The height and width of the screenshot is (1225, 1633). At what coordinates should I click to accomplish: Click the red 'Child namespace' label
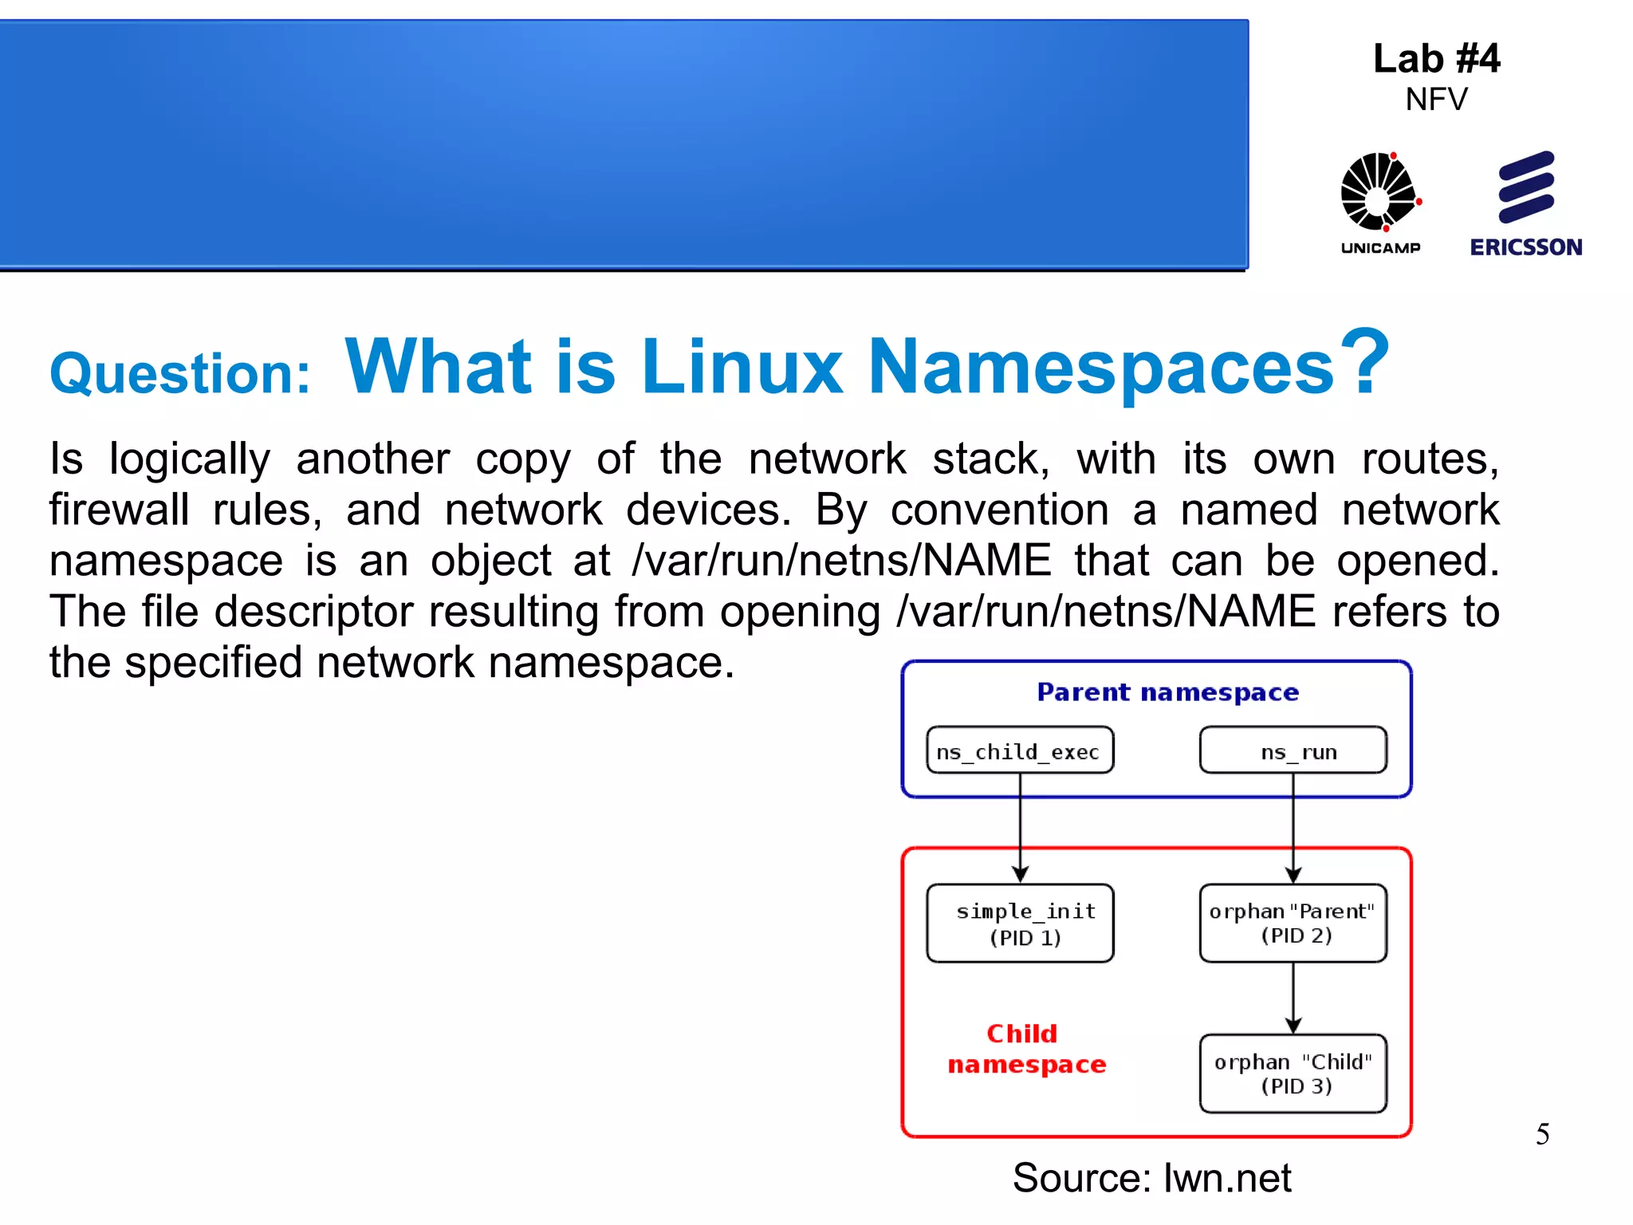point(1026,1049)
